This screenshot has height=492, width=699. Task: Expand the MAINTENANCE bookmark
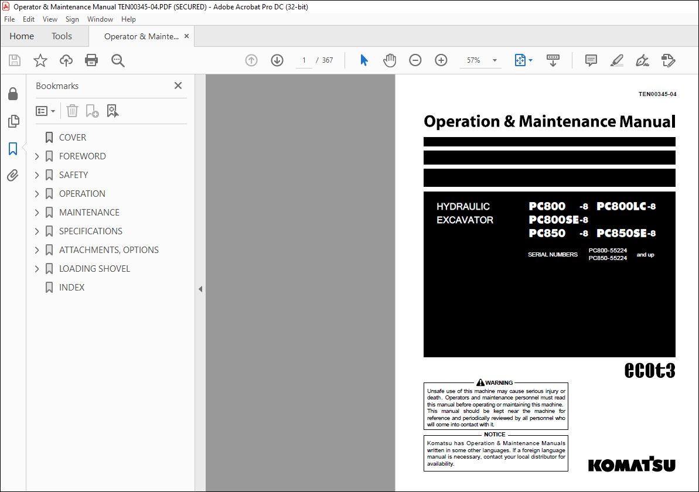click(37, 213)
